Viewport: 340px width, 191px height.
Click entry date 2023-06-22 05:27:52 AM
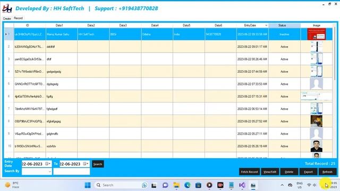coord(252,121)
